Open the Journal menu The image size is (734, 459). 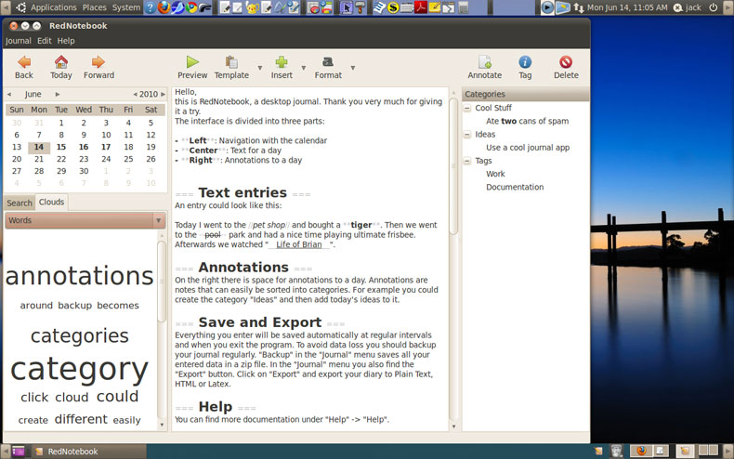click(x=19, y=41)
